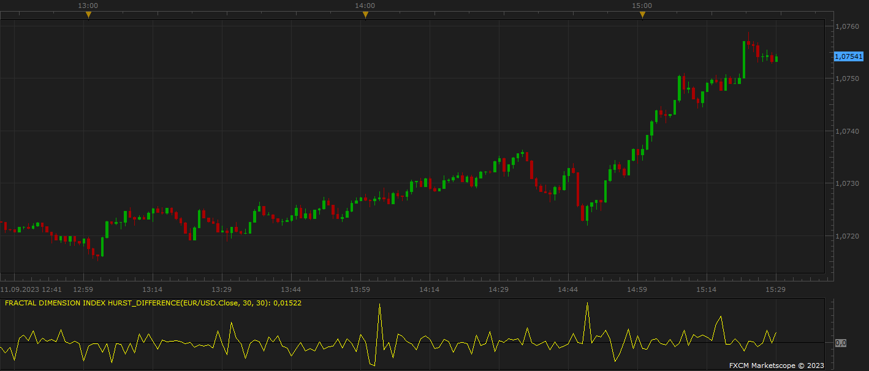Click the 13:59 time axis label

(360, 289)
